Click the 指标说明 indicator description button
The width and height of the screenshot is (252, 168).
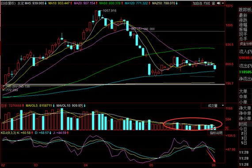216,133
